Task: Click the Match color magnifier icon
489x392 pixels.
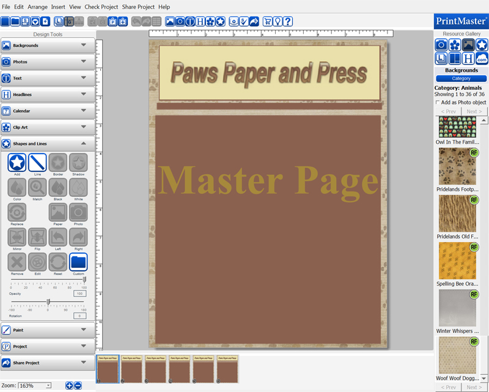Action: pyautogui.click(x=37, y=187)
